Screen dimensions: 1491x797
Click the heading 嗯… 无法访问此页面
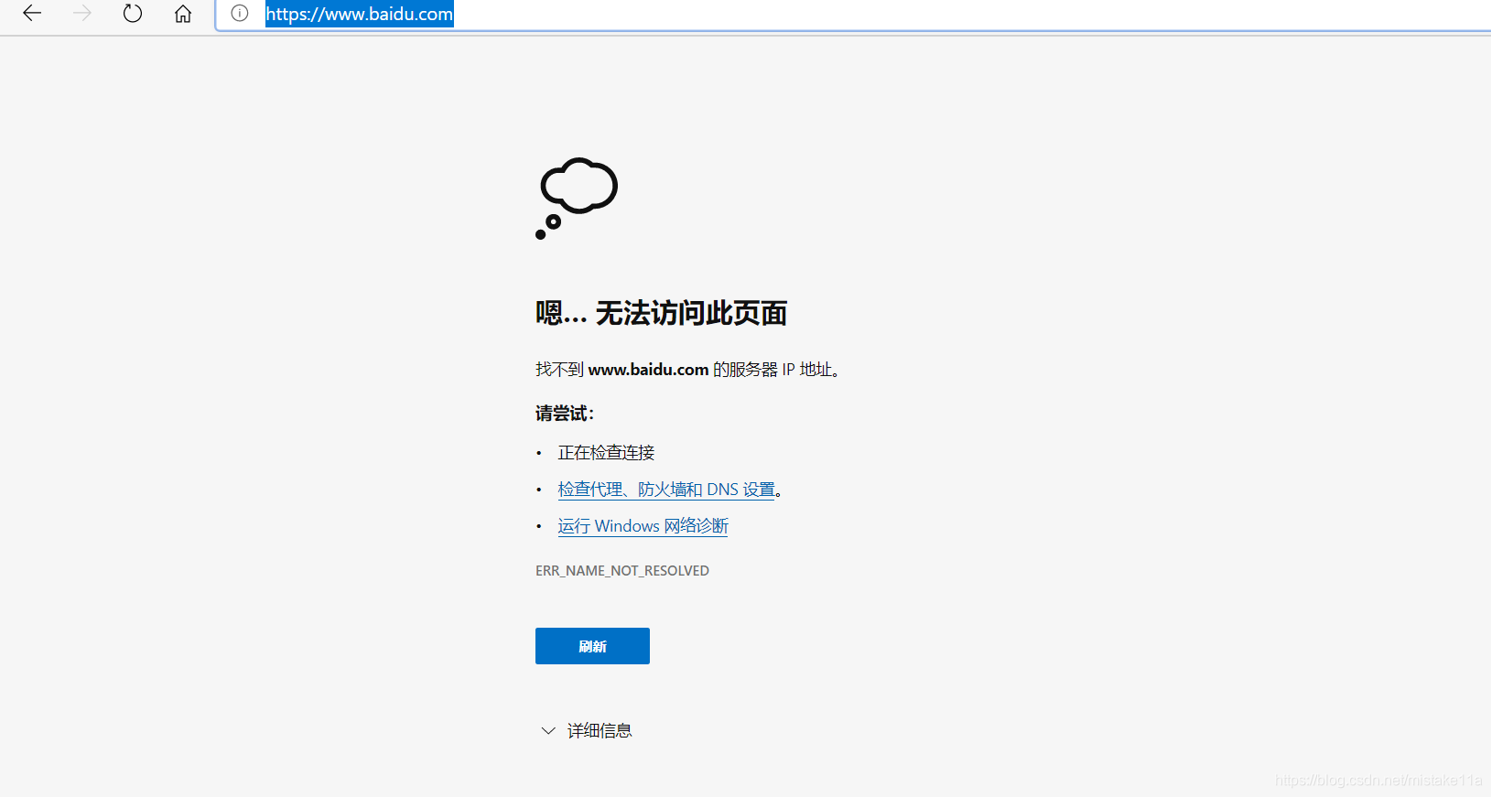(661, 313)
